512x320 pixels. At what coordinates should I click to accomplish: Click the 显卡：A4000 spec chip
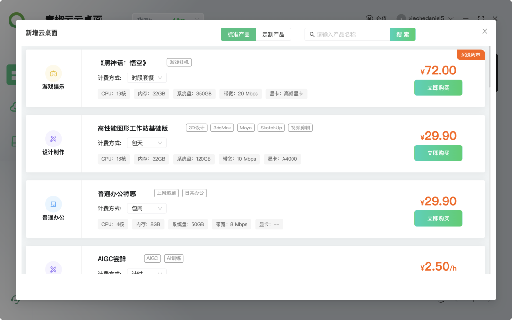pyautogui.click(x=283, y=159)
